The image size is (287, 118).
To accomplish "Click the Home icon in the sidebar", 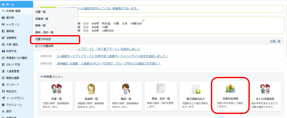I will (3, 4).
